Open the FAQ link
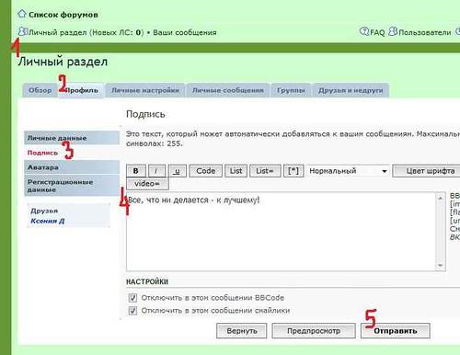 (377, 32)
